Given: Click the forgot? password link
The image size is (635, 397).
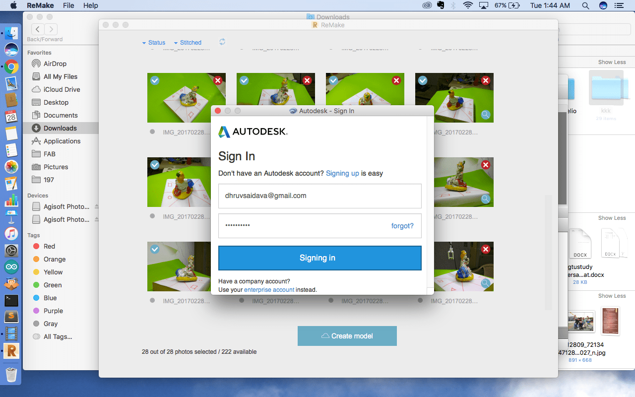Looking at the screenshot, I should [402, 226].
